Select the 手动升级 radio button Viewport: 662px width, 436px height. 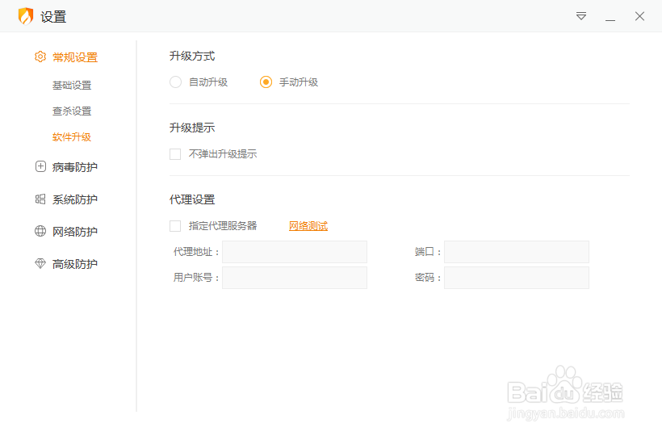tap(266, 82)
